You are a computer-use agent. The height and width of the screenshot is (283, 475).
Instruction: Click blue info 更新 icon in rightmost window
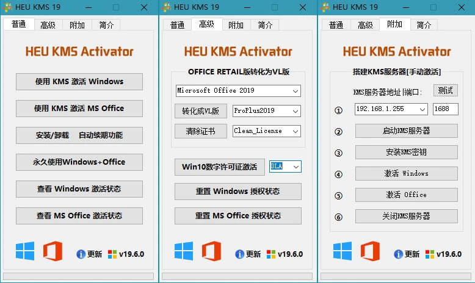[398, 254]
